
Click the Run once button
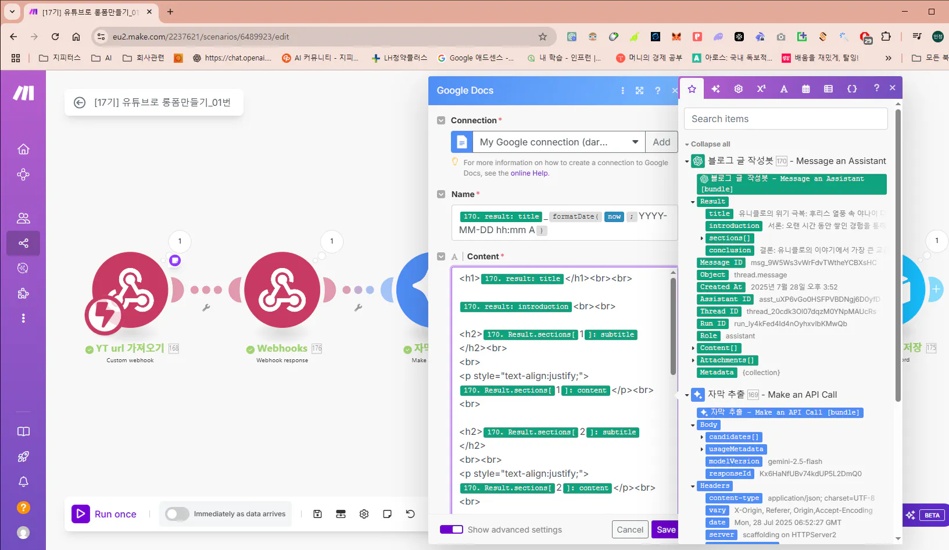click(105, 514)
